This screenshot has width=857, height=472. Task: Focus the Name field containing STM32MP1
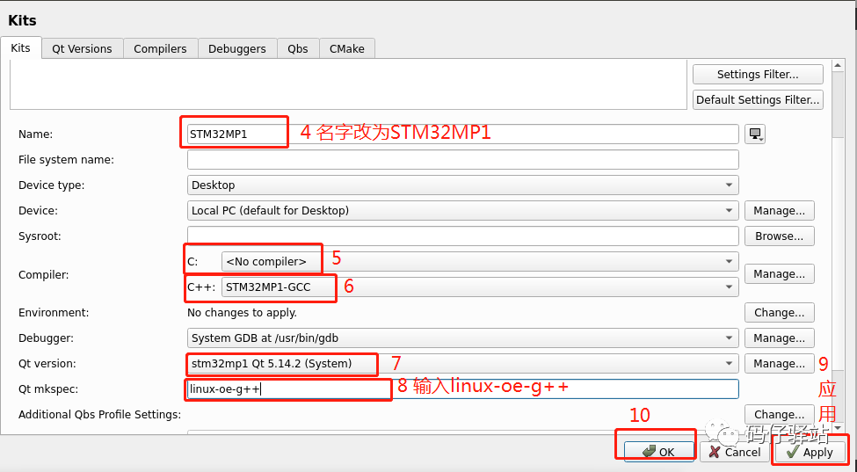click(463, 134)
